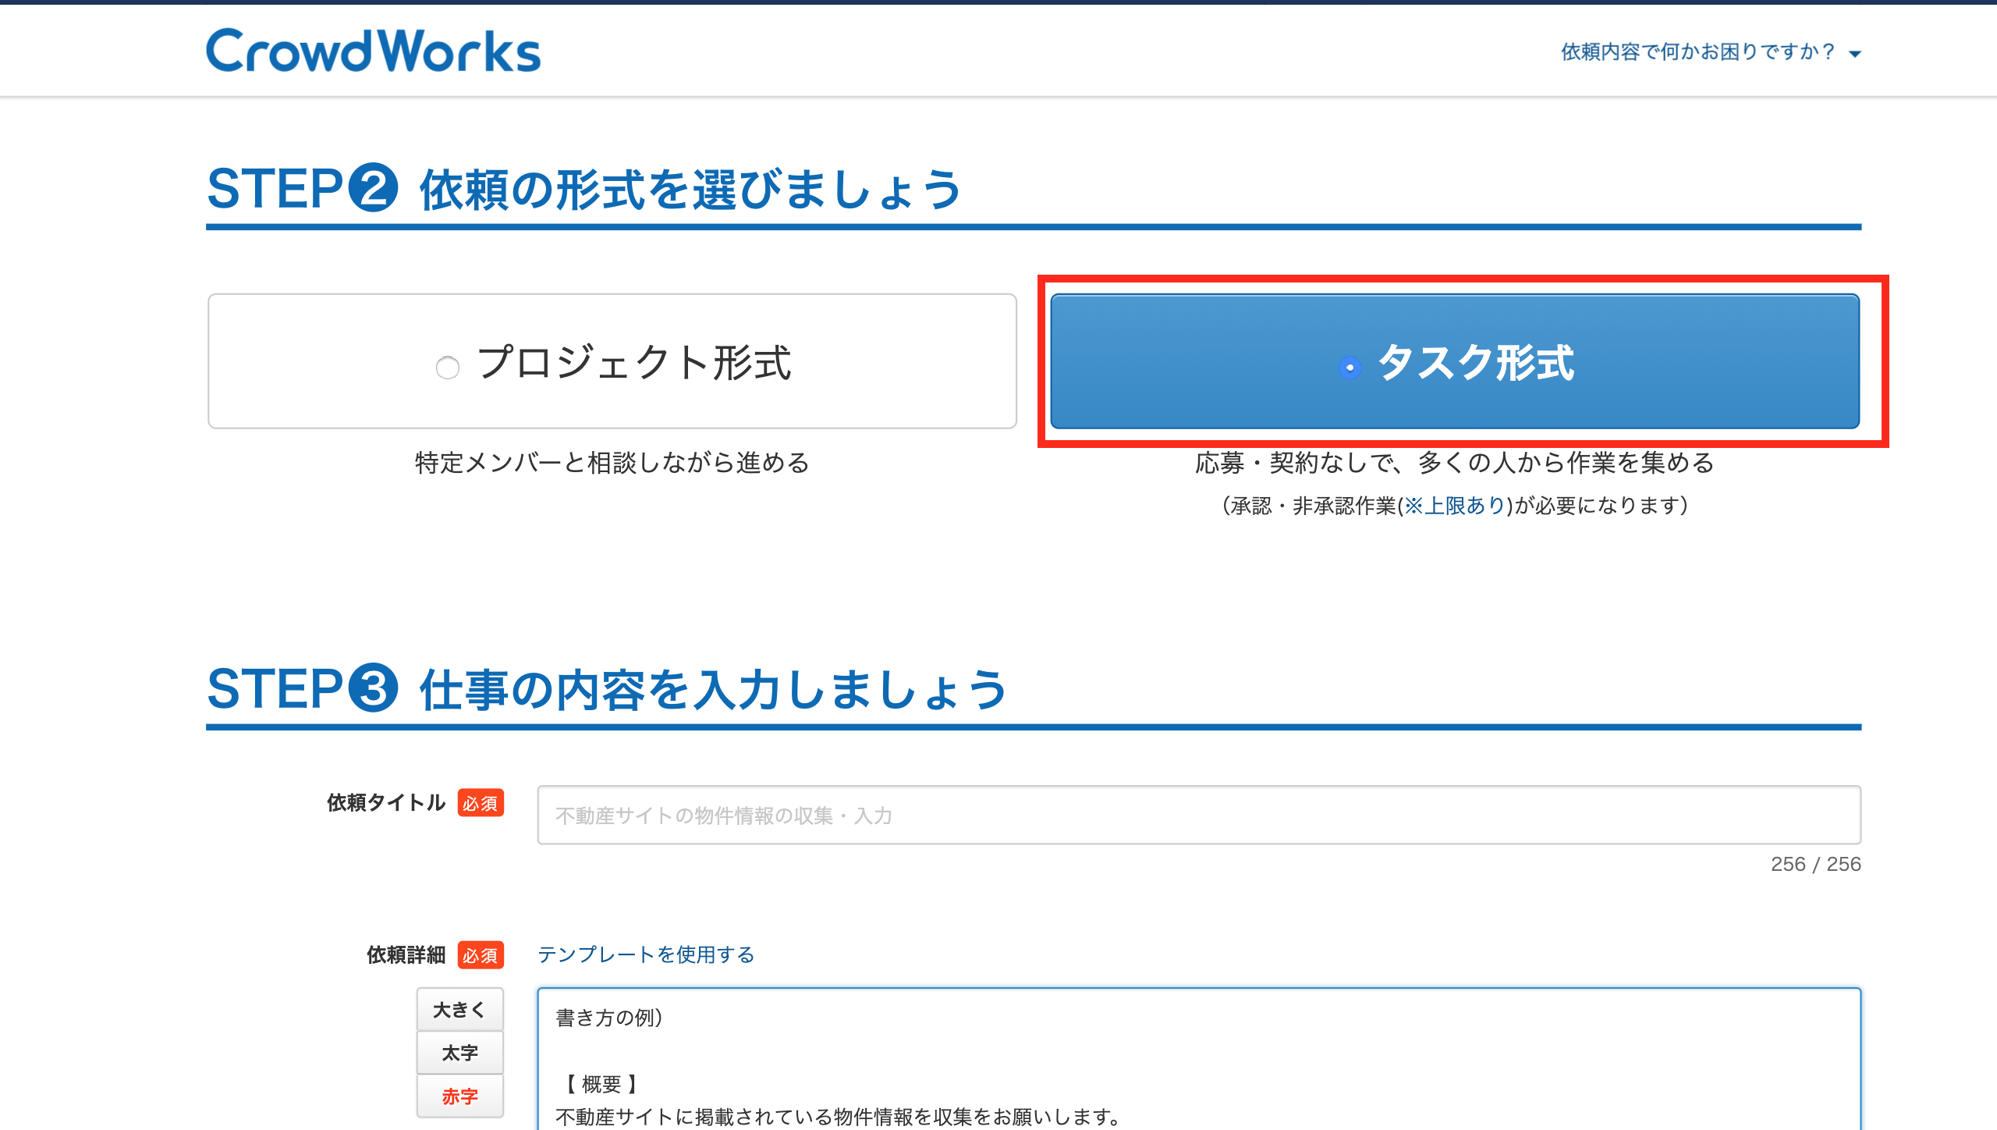Click the dropdown arrow next to help text
The image size is (1997, 1130).
1855,54
